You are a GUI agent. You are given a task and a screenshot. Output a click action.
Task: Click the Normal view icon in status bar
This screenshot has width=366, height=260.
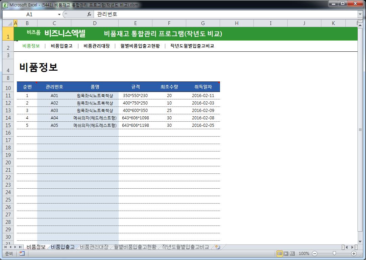280,254
